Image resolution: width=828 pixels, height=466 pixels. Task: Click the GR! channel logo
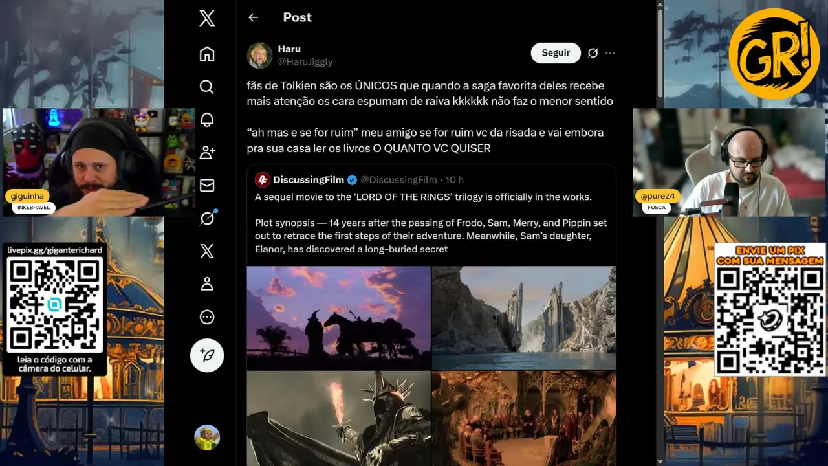point(773,54)
